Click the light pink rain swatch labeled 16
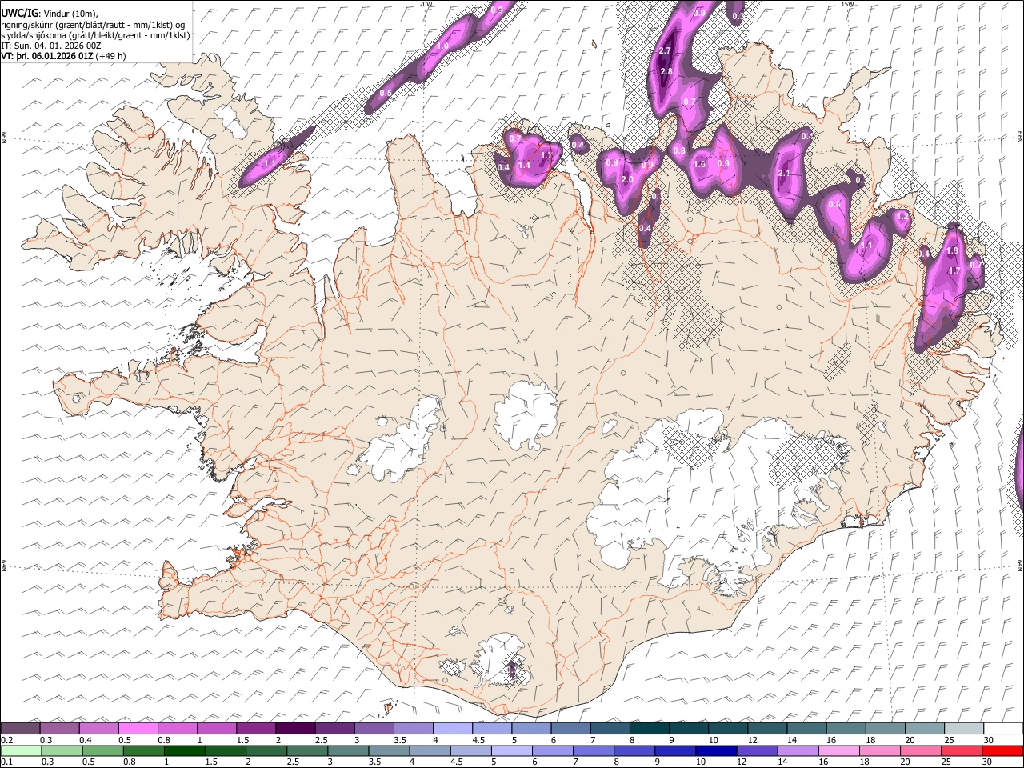Image resolution: width=1024 pixels, height=768 pixels. (838, 750)
